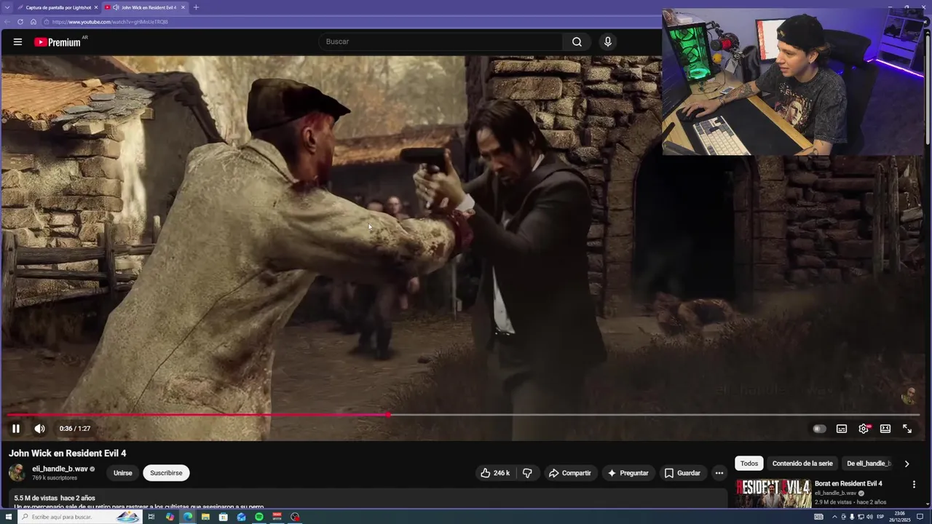Image resolution: width=932 pixels, height=524 pixels.
Task: Click the red scrubber handle on the timeline
Action: click(x=388, y=415)
